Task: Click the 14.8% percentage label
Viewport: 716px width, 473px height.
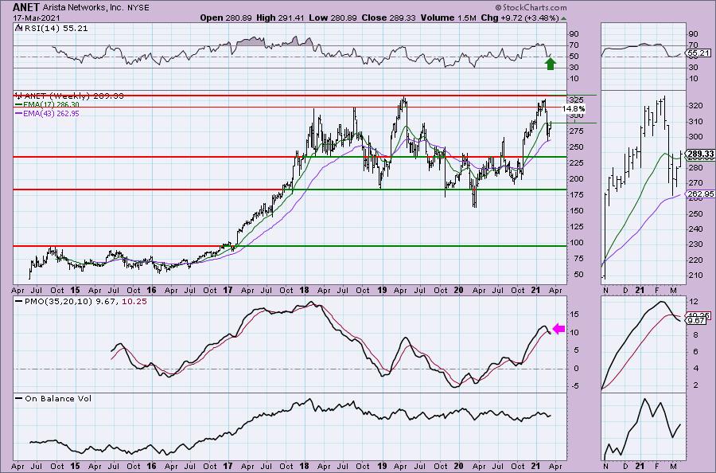Action: (x=574, y=109)
